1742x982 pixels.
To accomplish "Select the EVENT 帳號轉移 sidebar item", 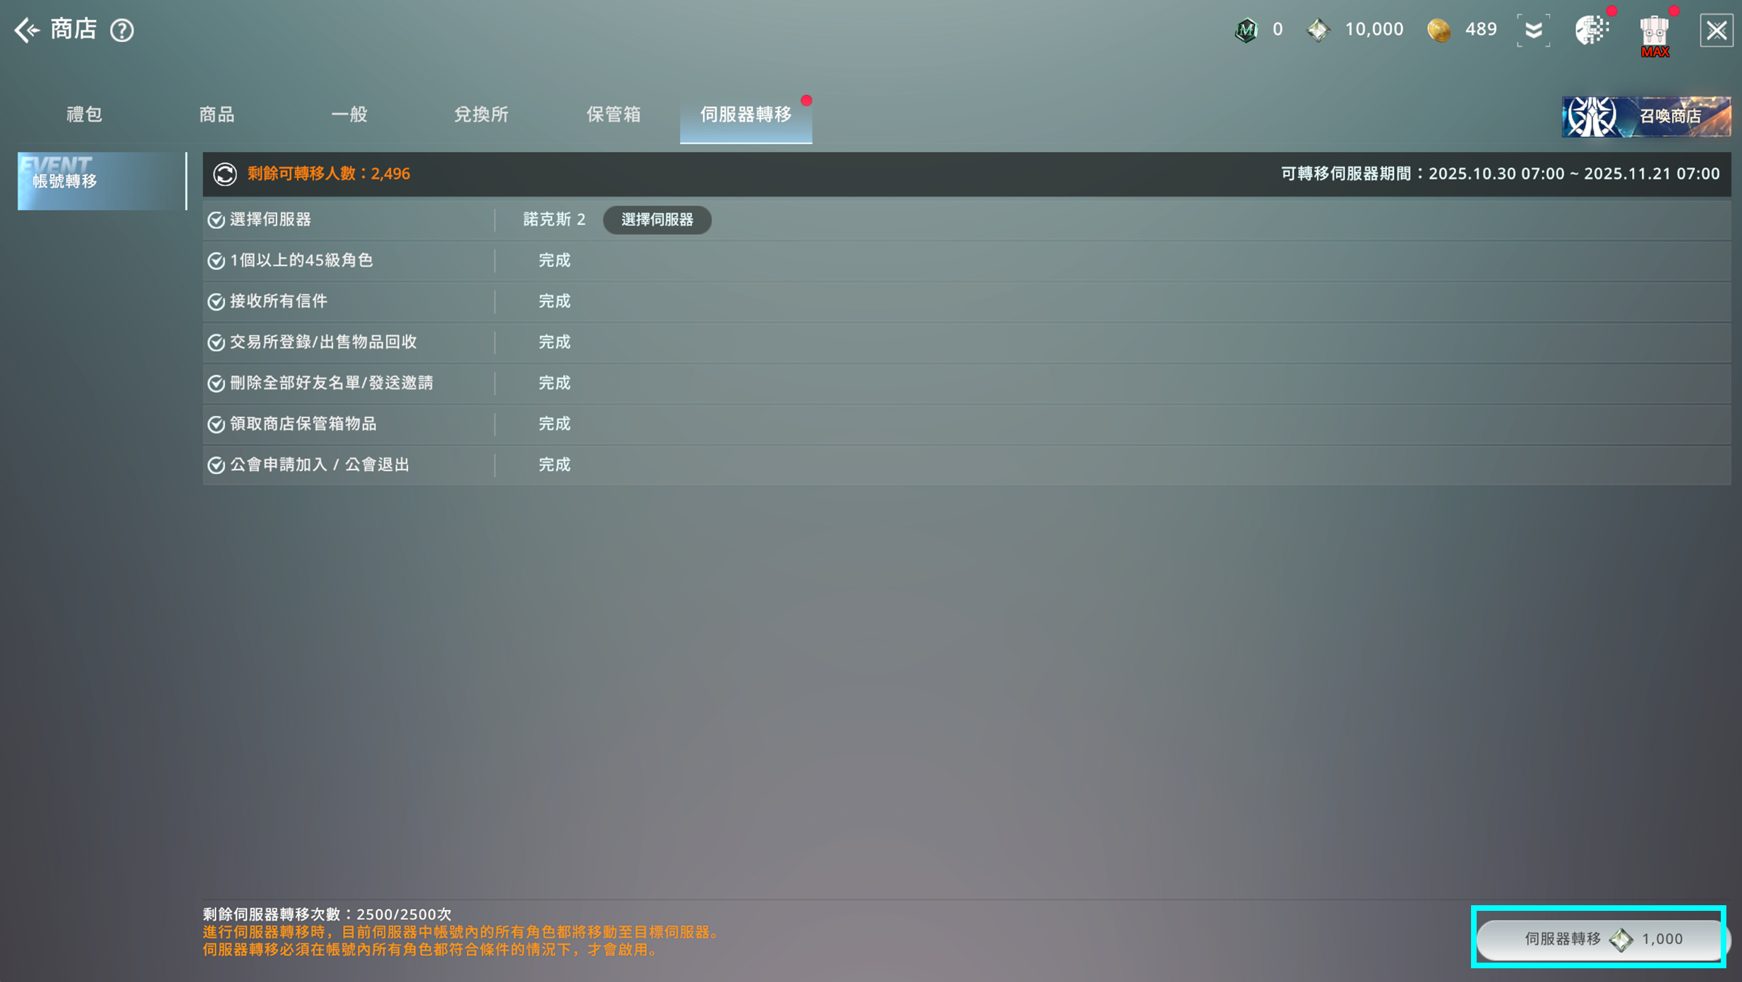I will coord(101,180).
